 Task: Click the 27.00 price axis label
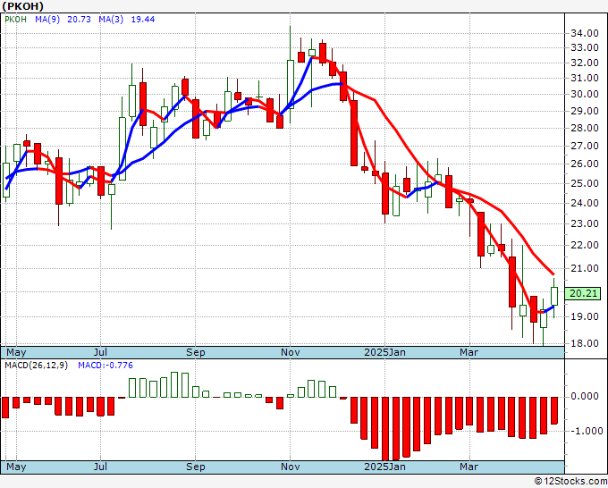click(585, 146)
